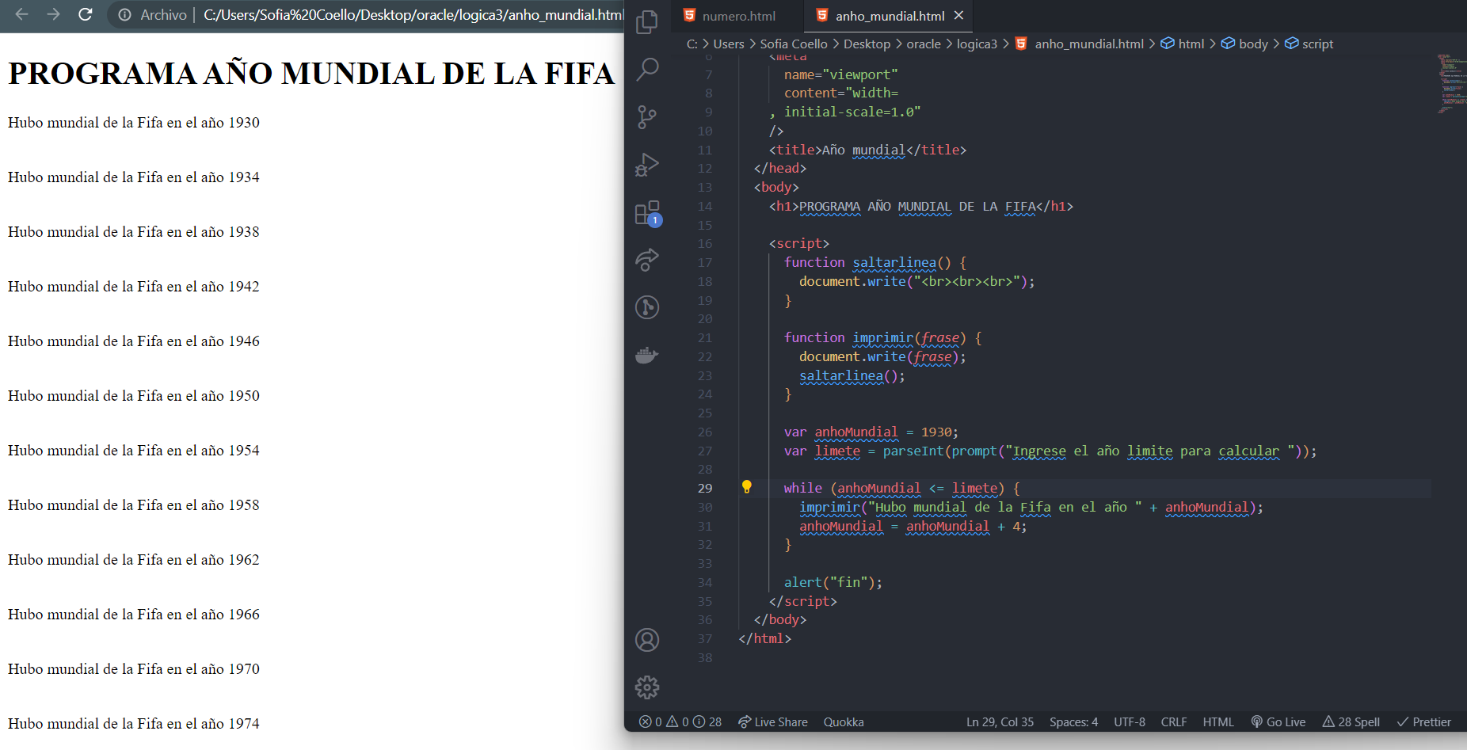Select the anho_mundial.html editor tab
The height and width of the screenshot is (750, 1467).
(x=890, y=16)
